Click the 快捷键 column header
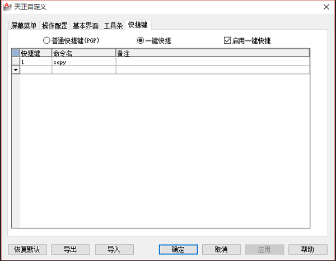Viewport: 336px width, 261px height. (x=36, y=53)
